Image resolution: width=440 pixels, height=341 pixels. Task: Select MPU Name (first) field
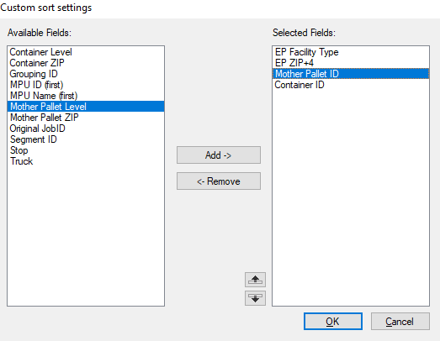coord(86,96)
